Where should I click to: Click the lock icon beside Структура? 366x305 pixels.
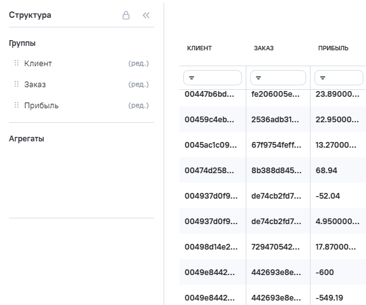126,15
